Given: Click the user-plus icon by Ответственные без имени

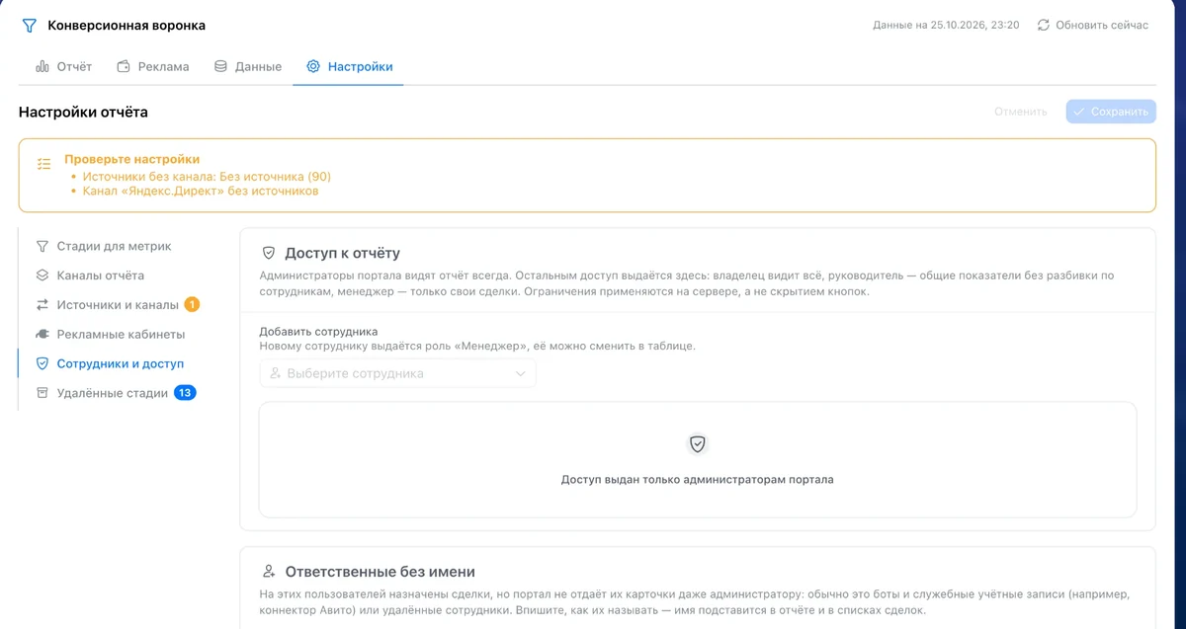Looking at the screenshot, I should point(268,572).
